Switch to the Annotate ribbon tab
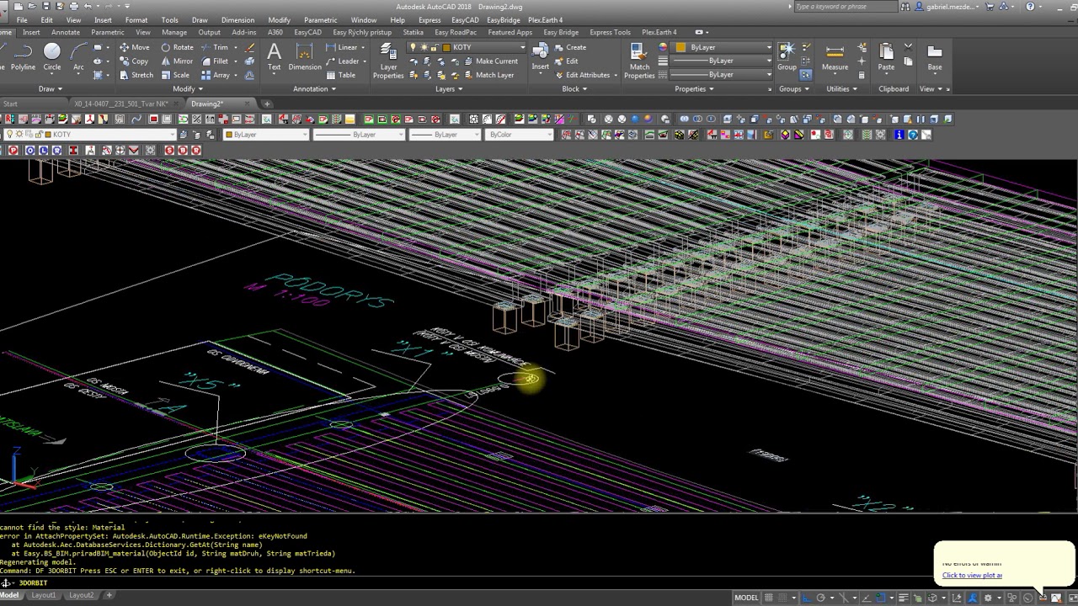The image size is (1078, 606). (x=66, y=32)
